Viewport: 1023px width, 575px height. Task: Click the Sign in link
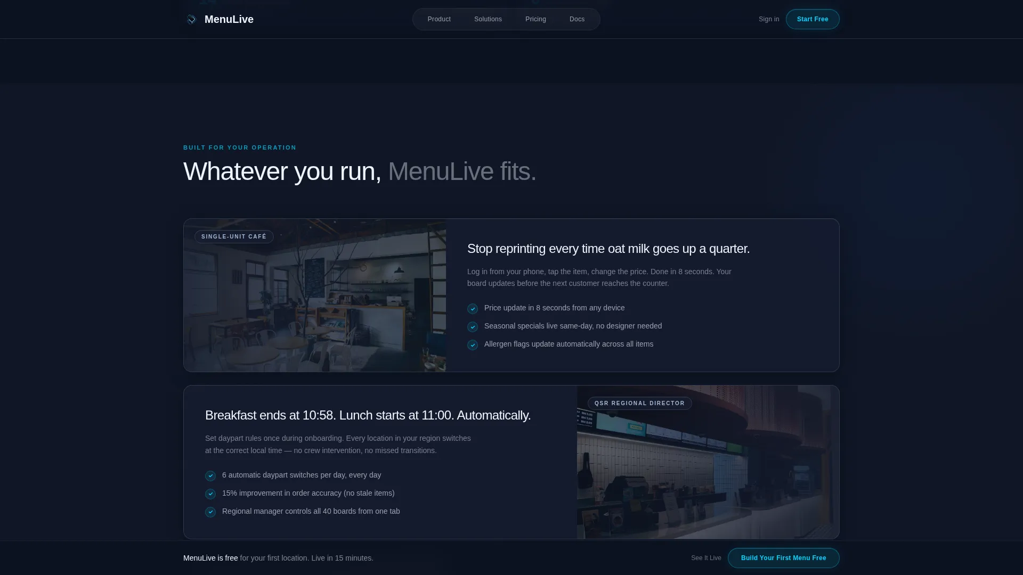click(769, 19)
